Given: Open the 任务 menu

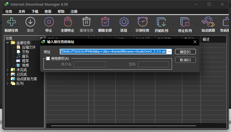Looking at the screenshot, I should (9, 11).
